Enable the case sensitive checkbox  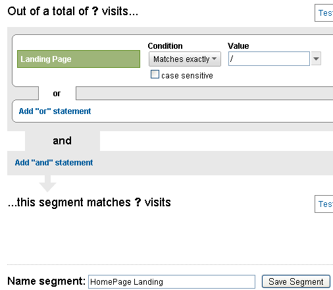[155, 74]
